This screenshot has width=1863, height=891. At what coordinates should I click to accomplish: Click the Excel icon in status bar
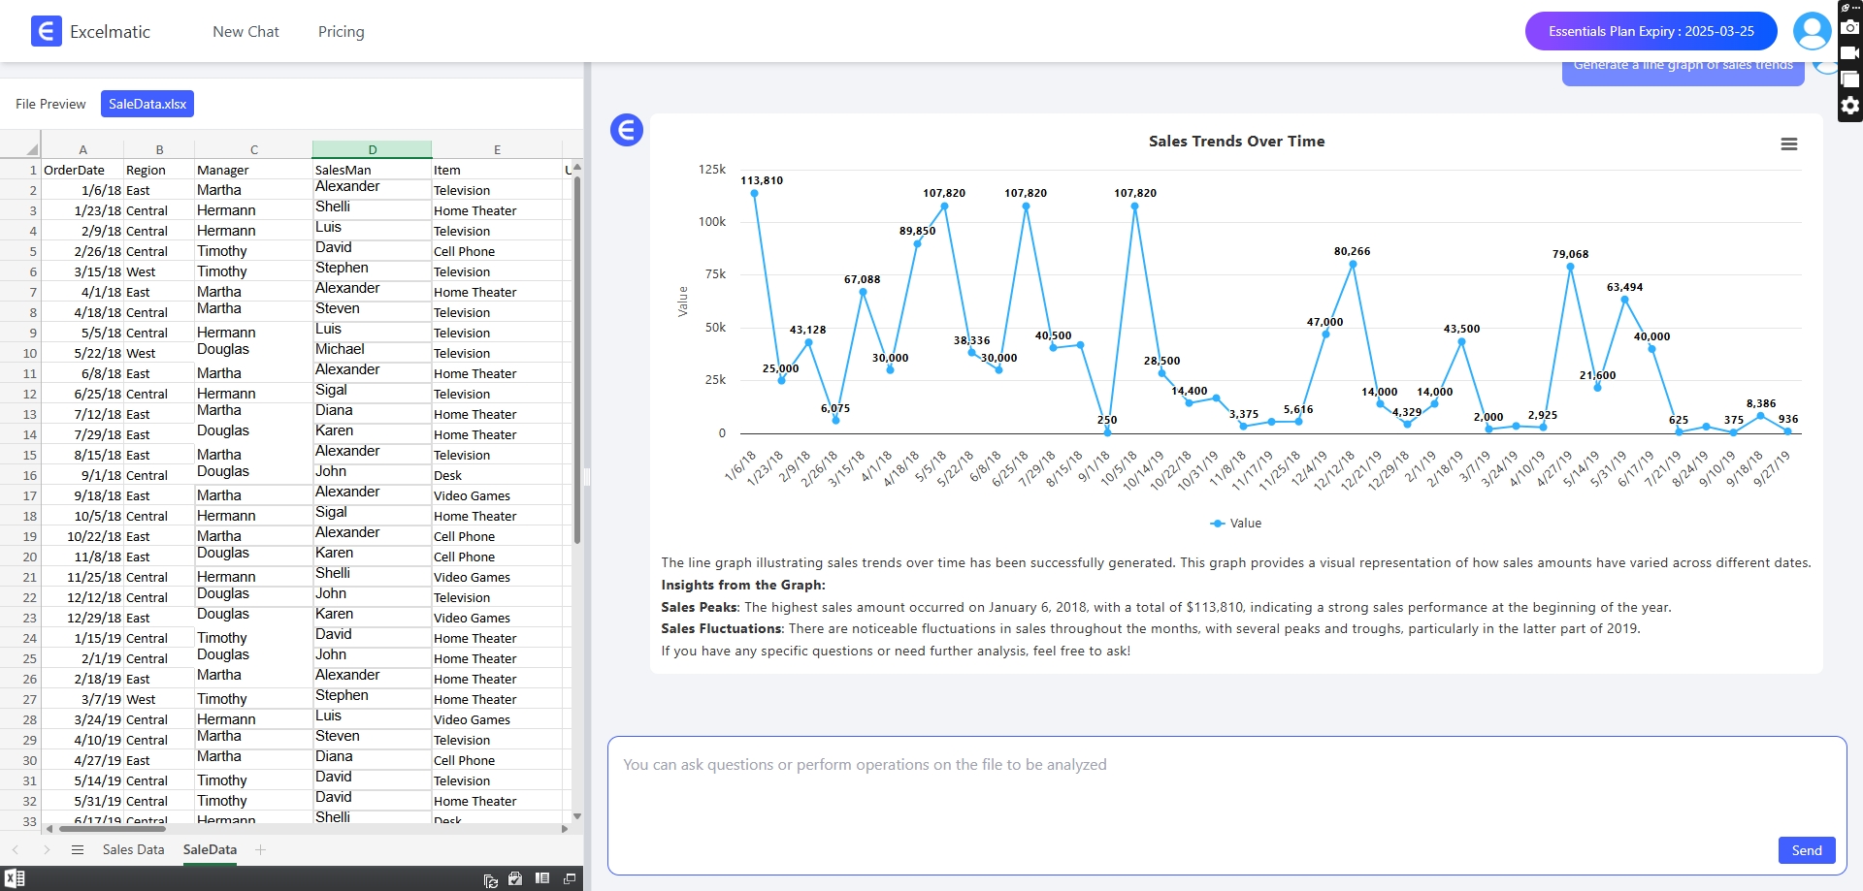(x=15, y=878)
